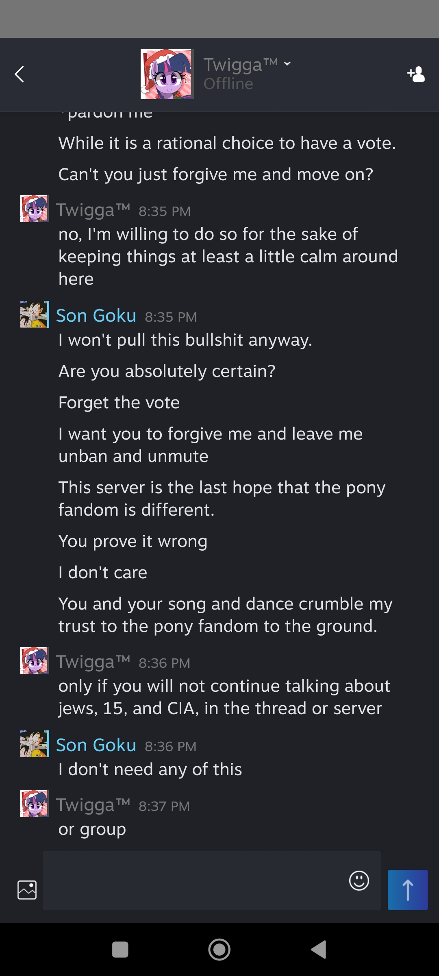This screenshot has height=976, width=439.
Task: Open Son Goku avatar beside 8:36 PM message
Action: click(35, 744)
